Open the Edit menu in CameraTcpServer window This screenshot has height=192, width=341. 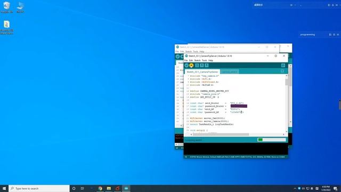(191, 60)
